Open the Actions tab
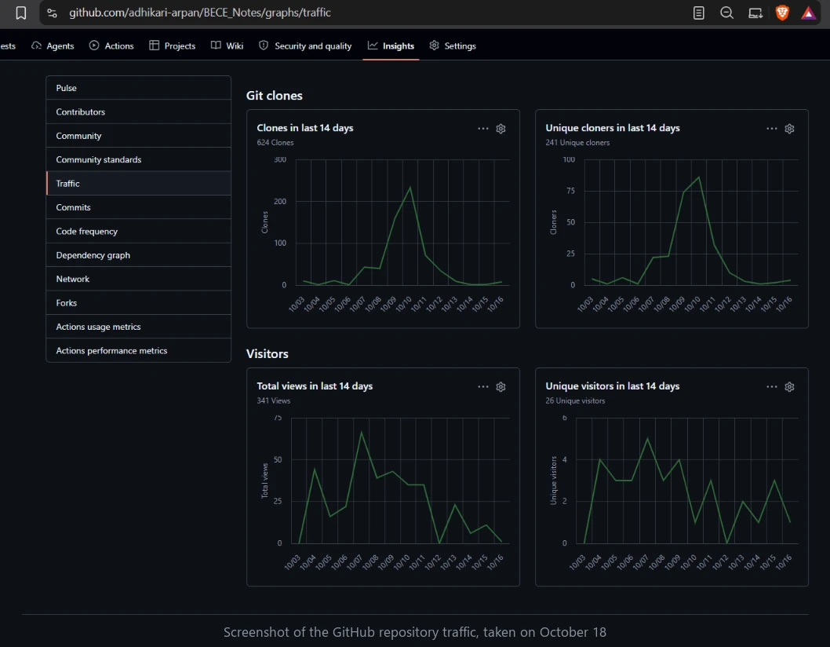Screen dimensions: 830x647 (x=111, y=46)
